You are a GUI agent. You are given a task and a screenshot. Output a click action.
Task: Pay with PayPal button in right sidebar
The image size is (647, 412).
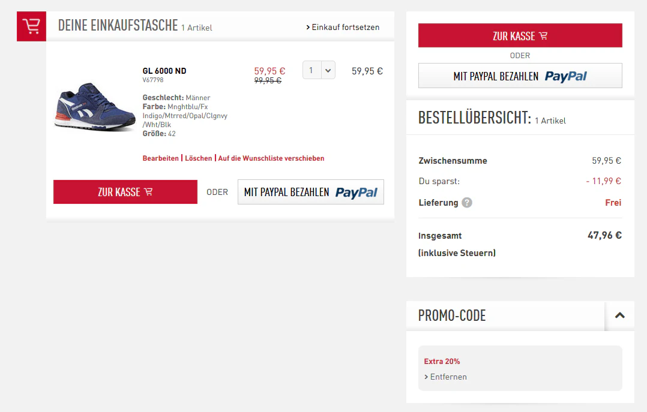tap(520, 76)
